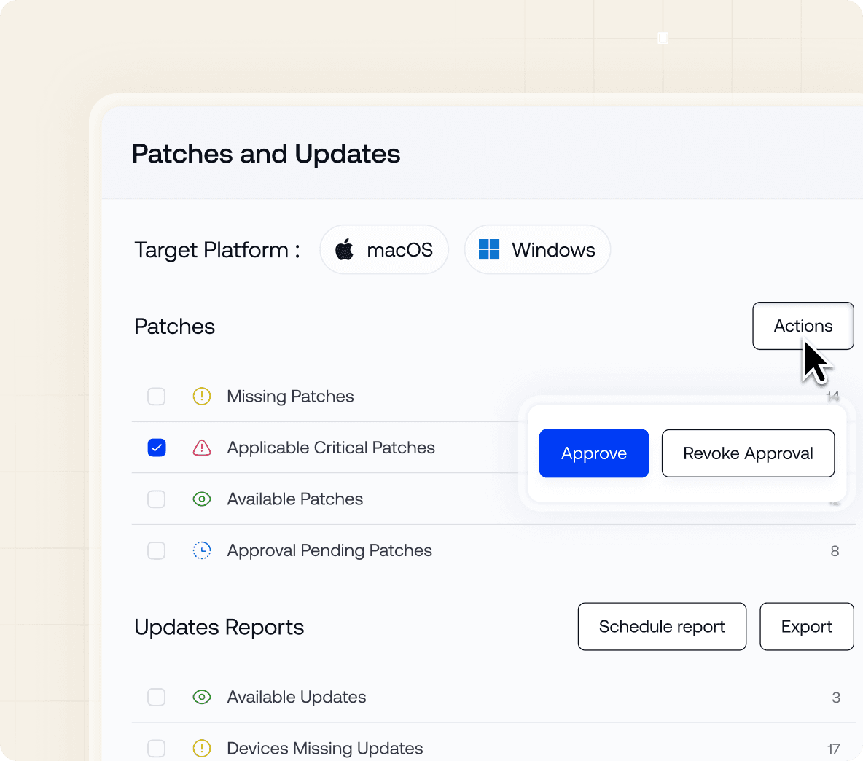Click the eye icon next to Available Patches
This screenshot has width=863, height=761.
[x=202, y=499]
